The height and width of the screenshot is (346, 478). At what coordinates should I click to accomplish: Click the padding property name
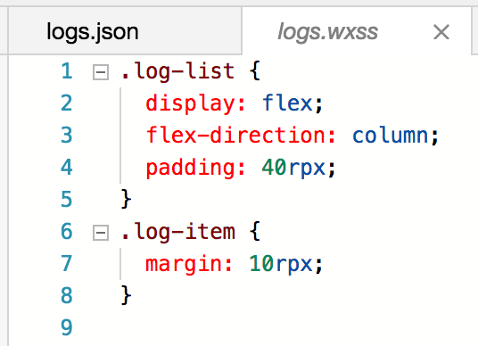191,168
